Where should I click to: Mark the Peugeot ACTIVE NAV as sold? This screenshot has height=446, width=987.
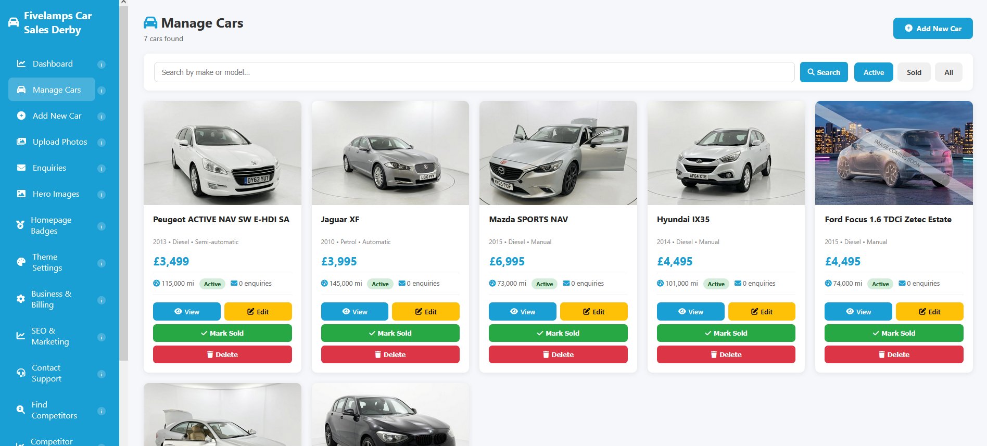pos(222,333)
